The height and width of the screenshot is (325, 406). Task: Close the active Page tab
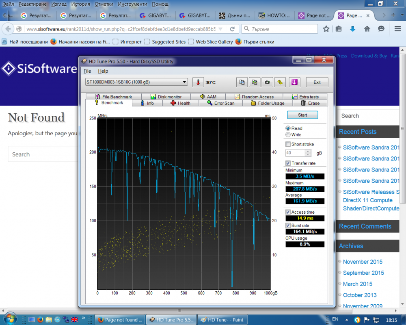(x=368, y=15)
